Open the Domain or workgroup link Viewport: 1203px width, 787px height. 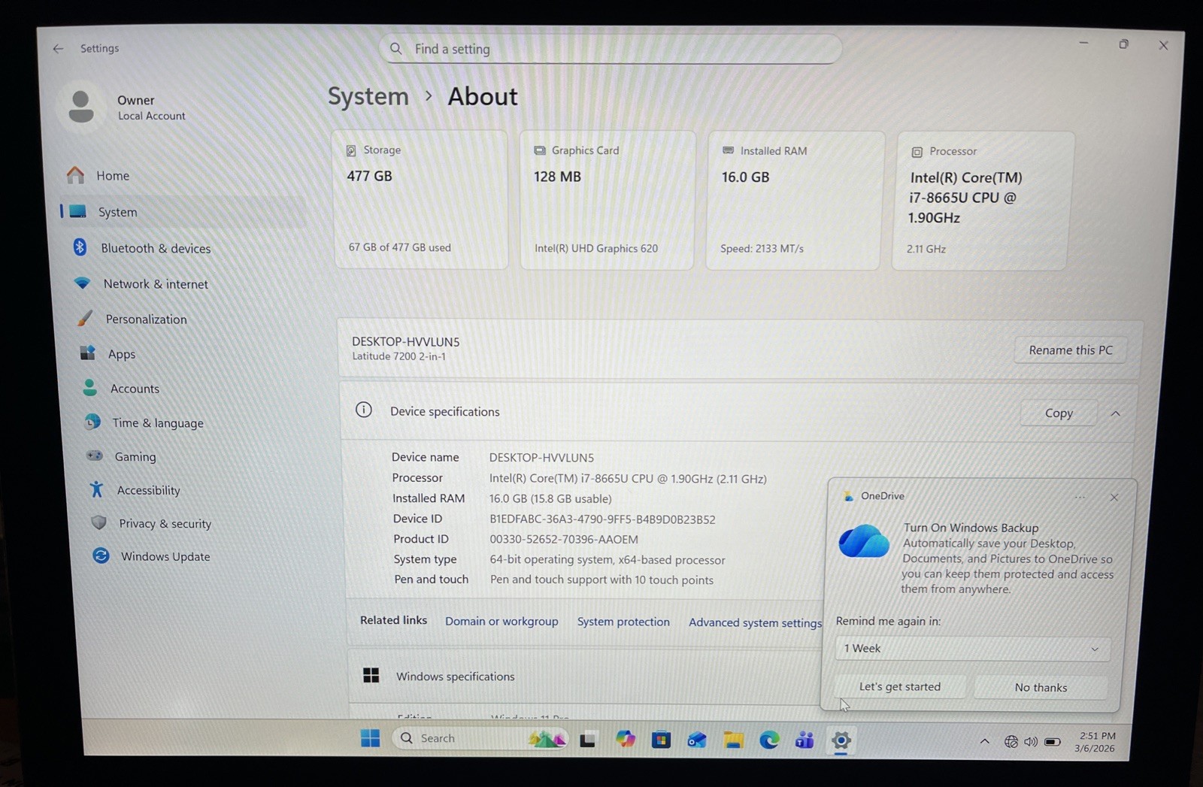coord(502,621)
